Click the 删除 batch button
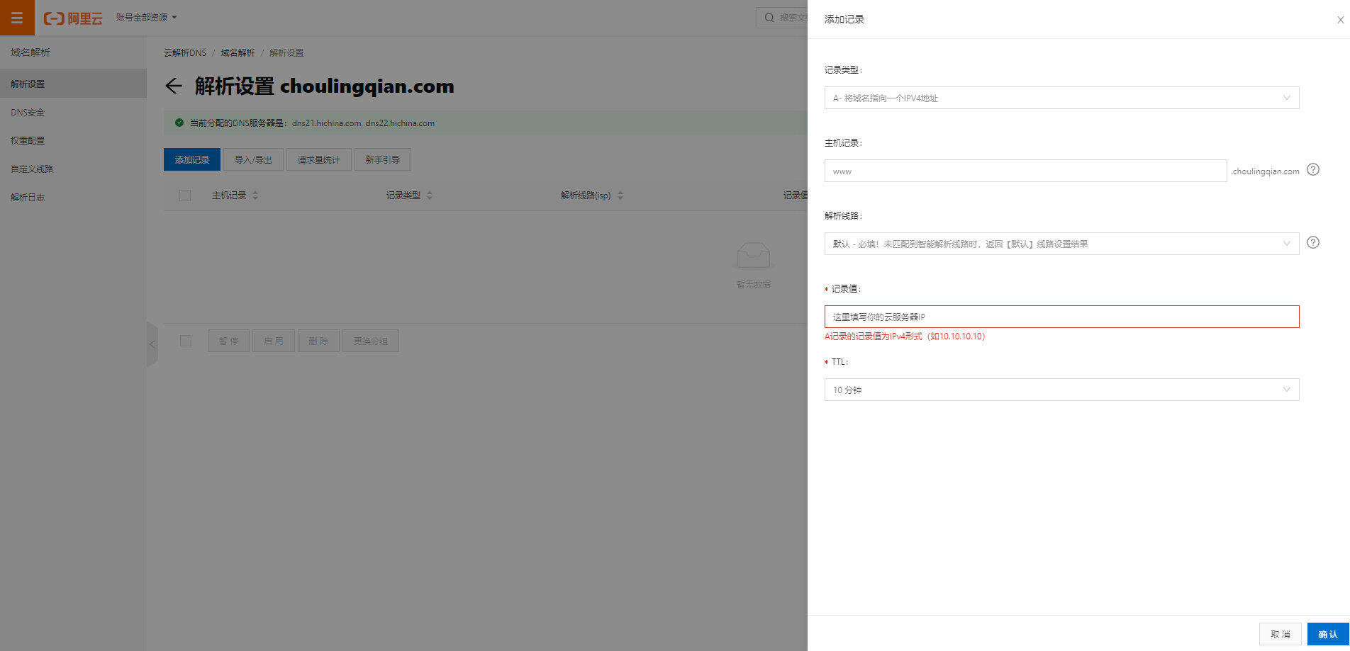 (319, 341)
